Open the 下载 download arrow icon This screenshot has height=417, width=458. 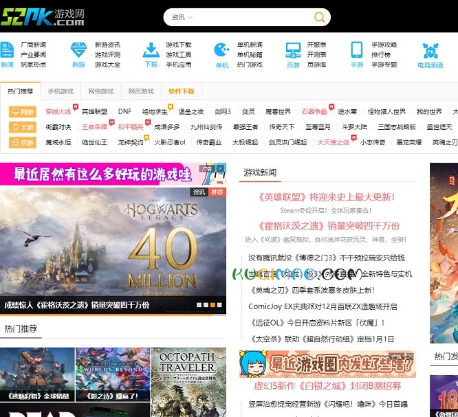tap(151, 54)
